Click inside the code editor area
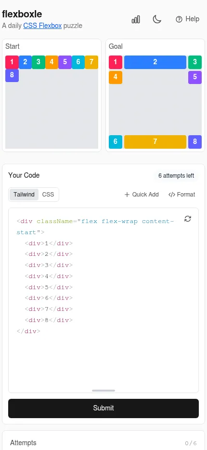 [103, 300]
